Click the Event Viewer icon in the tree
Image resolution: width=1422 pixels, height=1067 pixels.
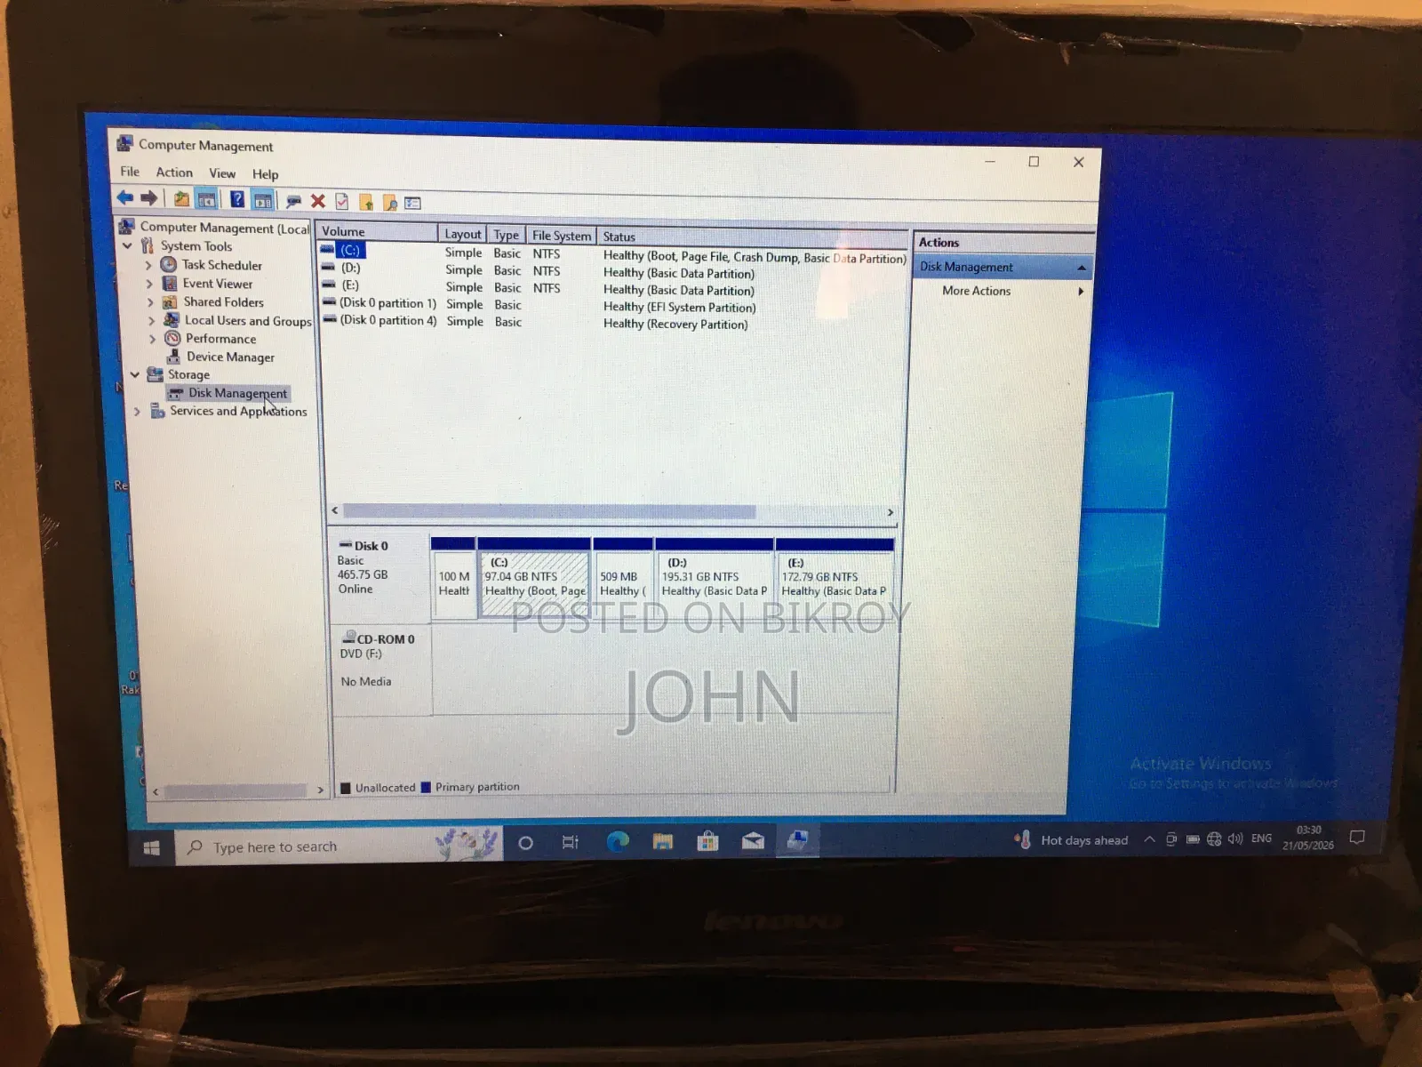pos(170,283)
